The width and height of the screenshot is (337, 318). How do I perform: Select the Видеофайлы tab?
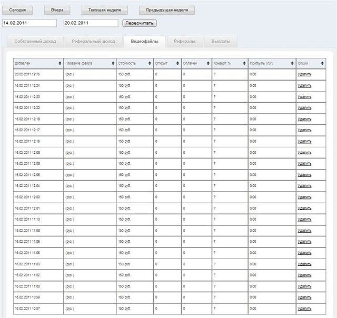pyautogui.click(x=144, y=41)
